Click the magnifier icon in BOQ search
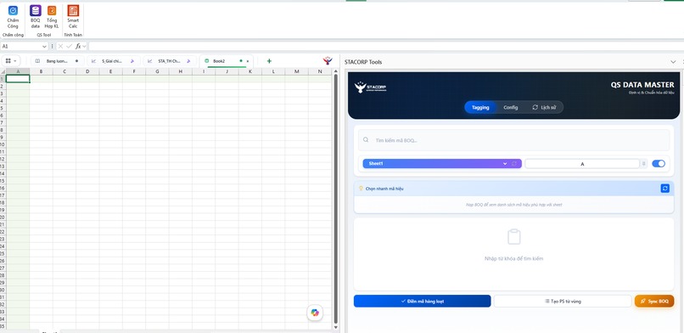The width and height of the screenshot is (684, 333). point(366,140)
